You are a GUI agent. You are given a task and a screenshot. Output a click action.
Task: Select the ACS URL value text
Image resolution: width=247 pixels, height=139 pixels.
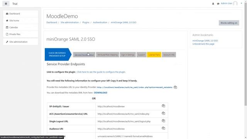click(123, 114)
